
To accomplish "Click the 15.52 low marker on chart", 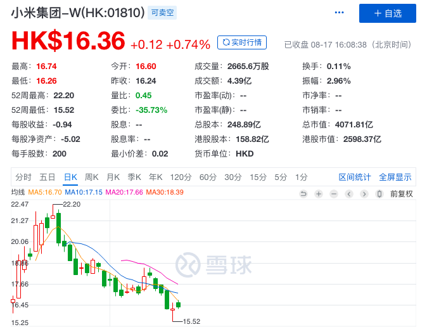I will [x=191, y=321].
